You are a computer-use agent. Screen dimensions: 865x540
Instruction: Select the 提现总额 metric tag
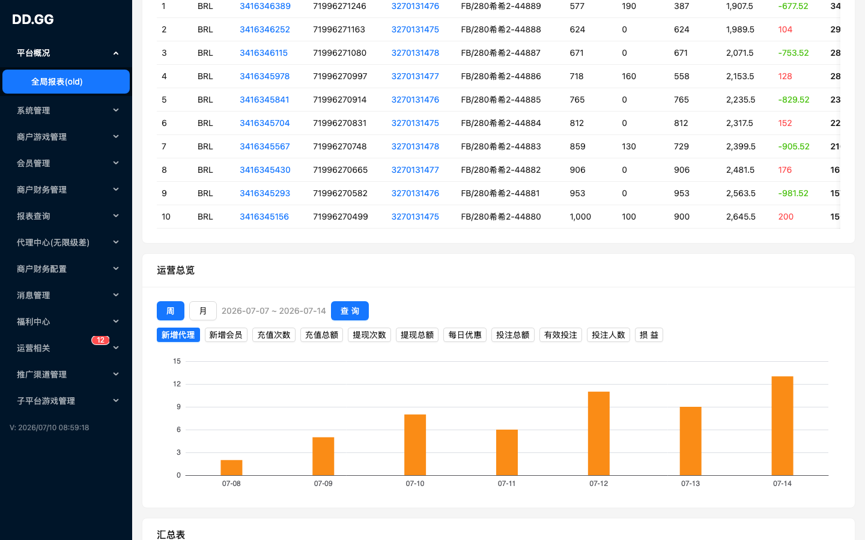(x=417, y=335)
